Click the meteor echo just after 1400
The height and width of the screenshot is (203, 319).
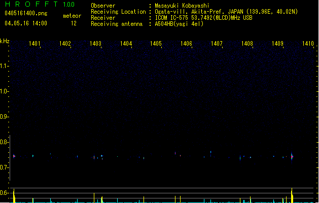point(14,156)
